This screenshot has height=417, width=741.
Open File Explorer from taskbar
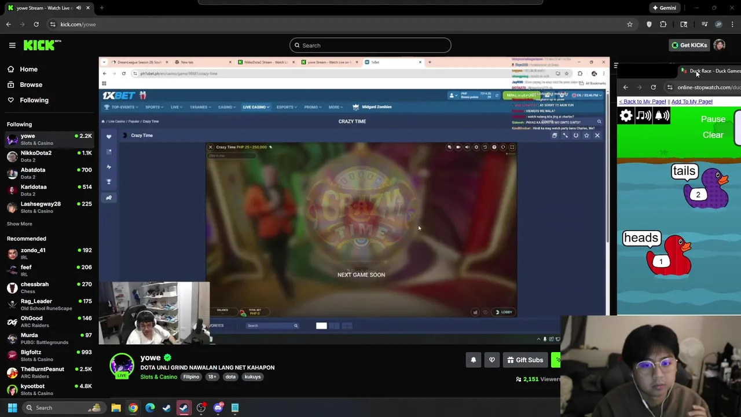[x=116, y=408]
